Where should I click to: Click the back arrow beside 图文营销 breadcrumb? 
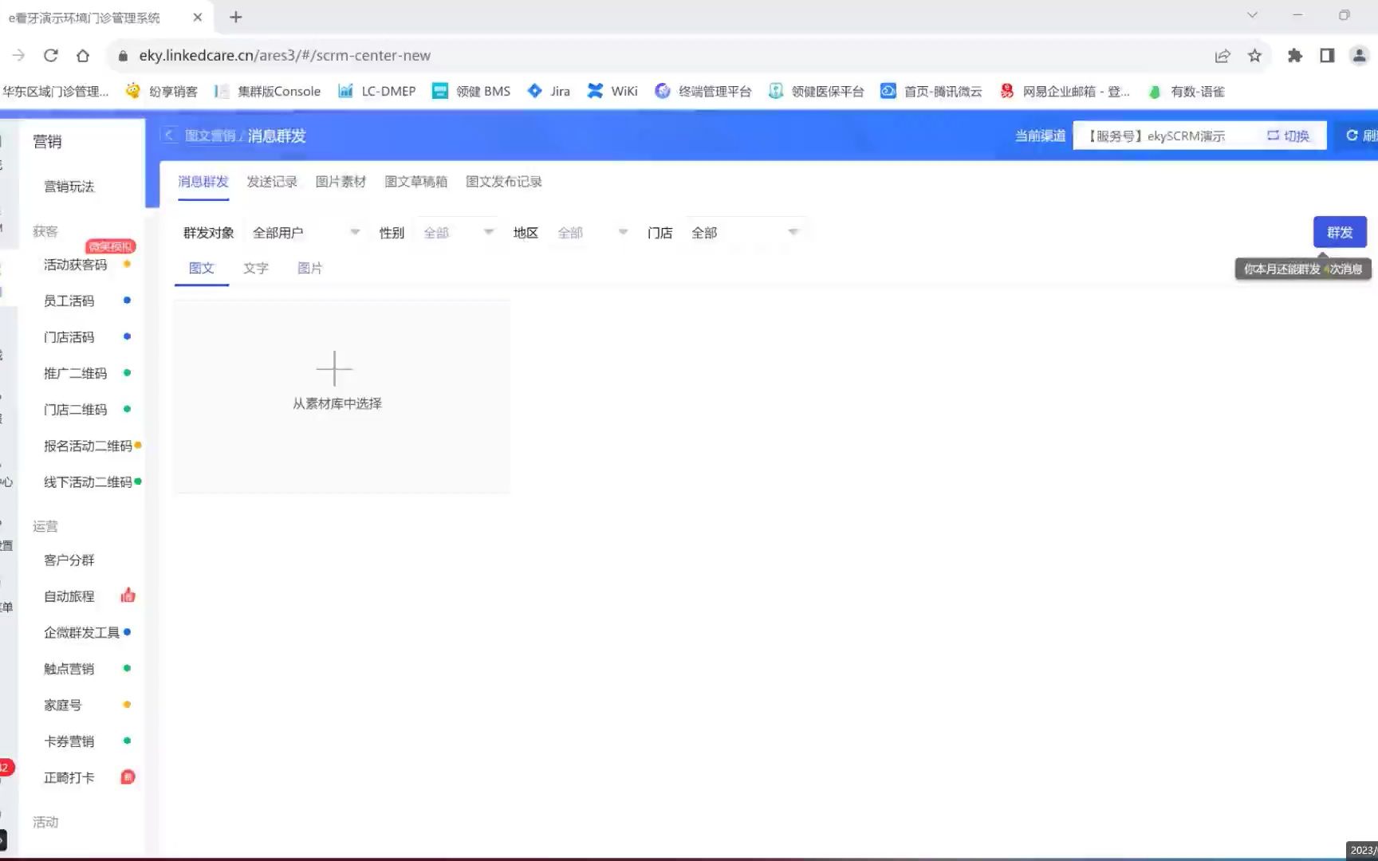[x=168, y=136]
